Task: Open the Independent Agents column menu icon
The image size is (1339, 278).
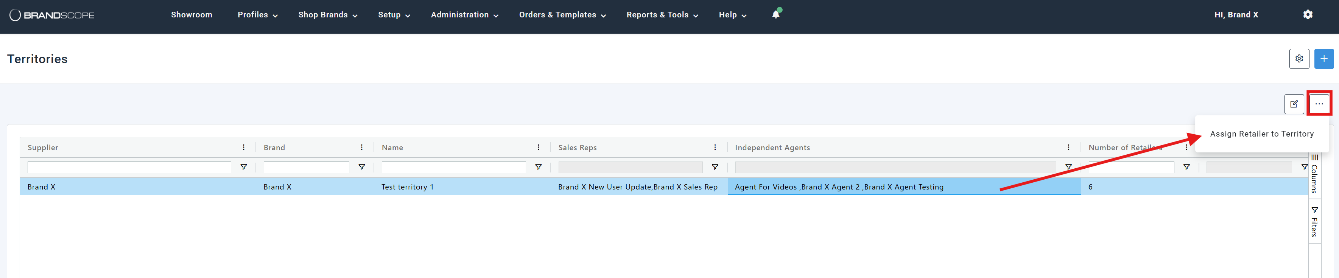Action: pyautogui.click(x=1068, y=148)
